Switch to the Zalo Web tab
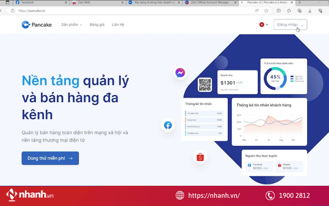Image resolution: width=329 pixels, height=206 pixels. tap(97, 3)
